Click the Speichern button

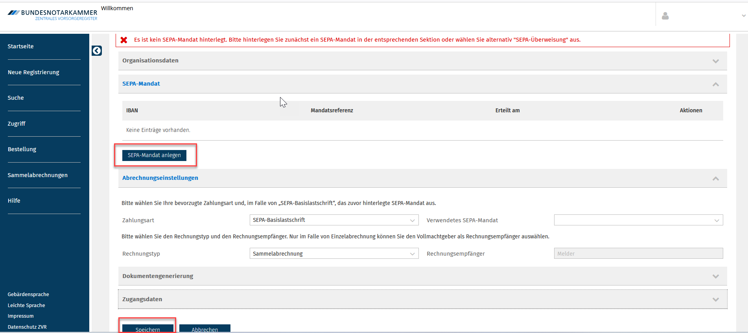tap(147, 329)
